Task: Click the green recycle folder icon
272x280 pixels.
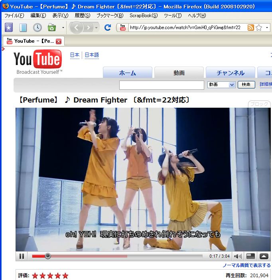Action: point(52,28)
